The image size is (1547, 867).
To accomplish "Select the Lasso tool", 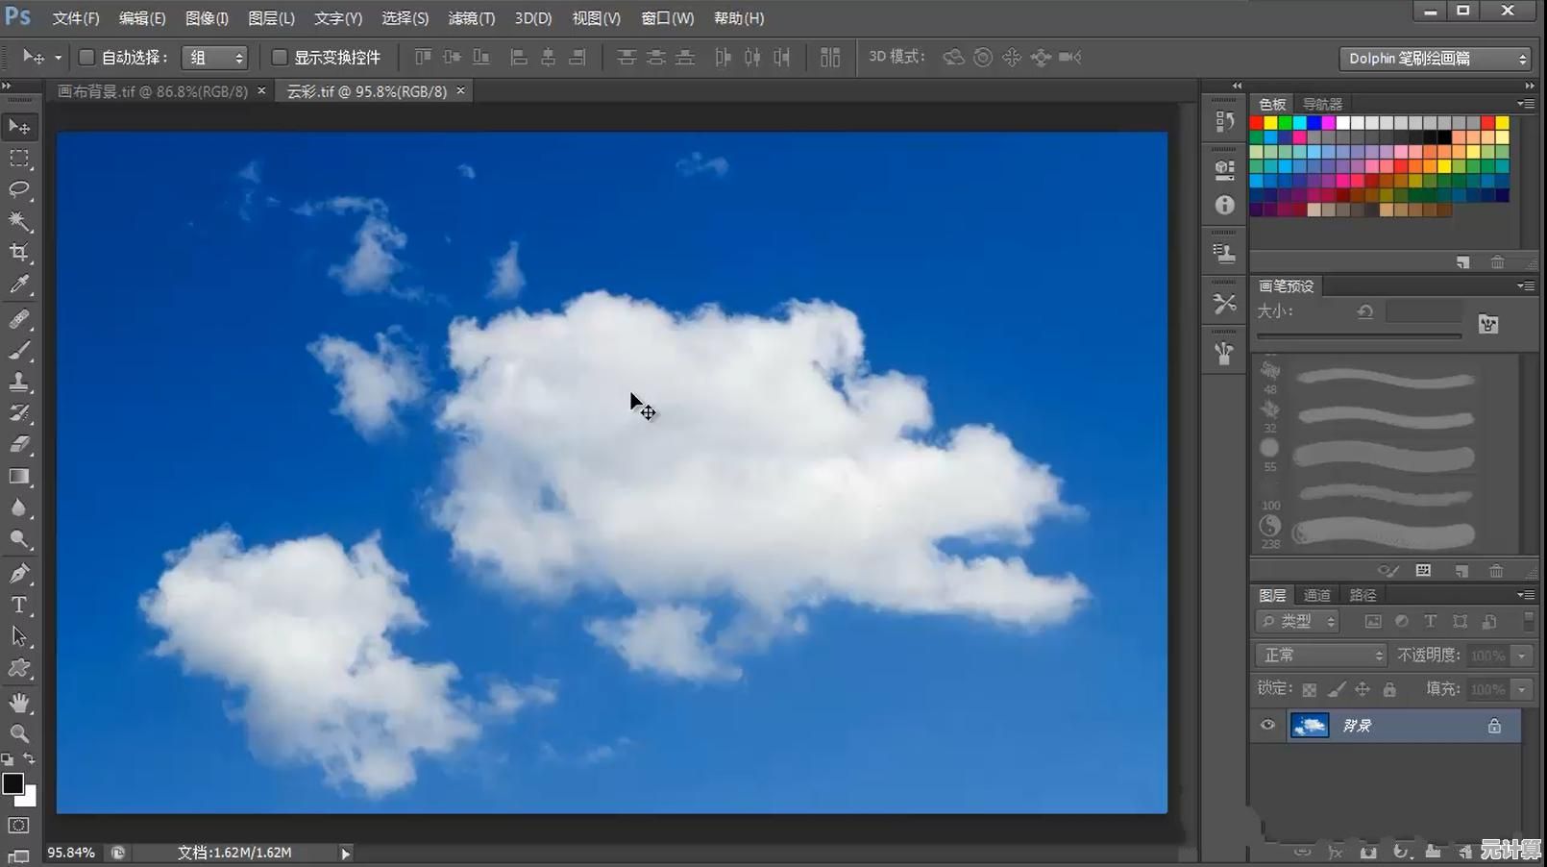I will tap(19, 189).
